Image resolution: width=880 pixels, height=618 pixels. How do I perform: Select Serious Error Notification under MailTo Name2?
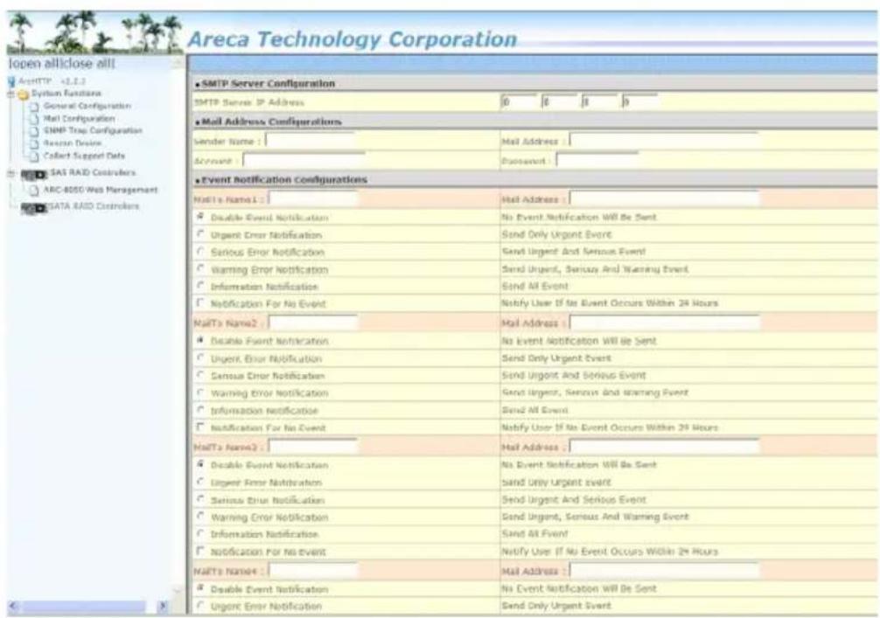(200, 375)
